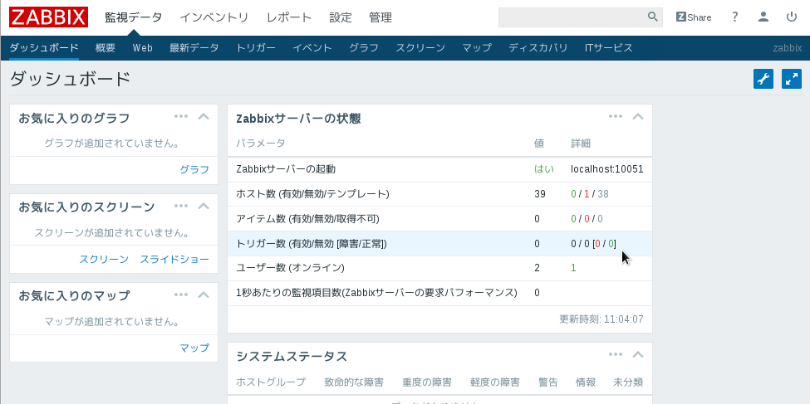Click the 重度の障害 column header
This screenshot has width=810, height=404.
(x=427, y=382)
